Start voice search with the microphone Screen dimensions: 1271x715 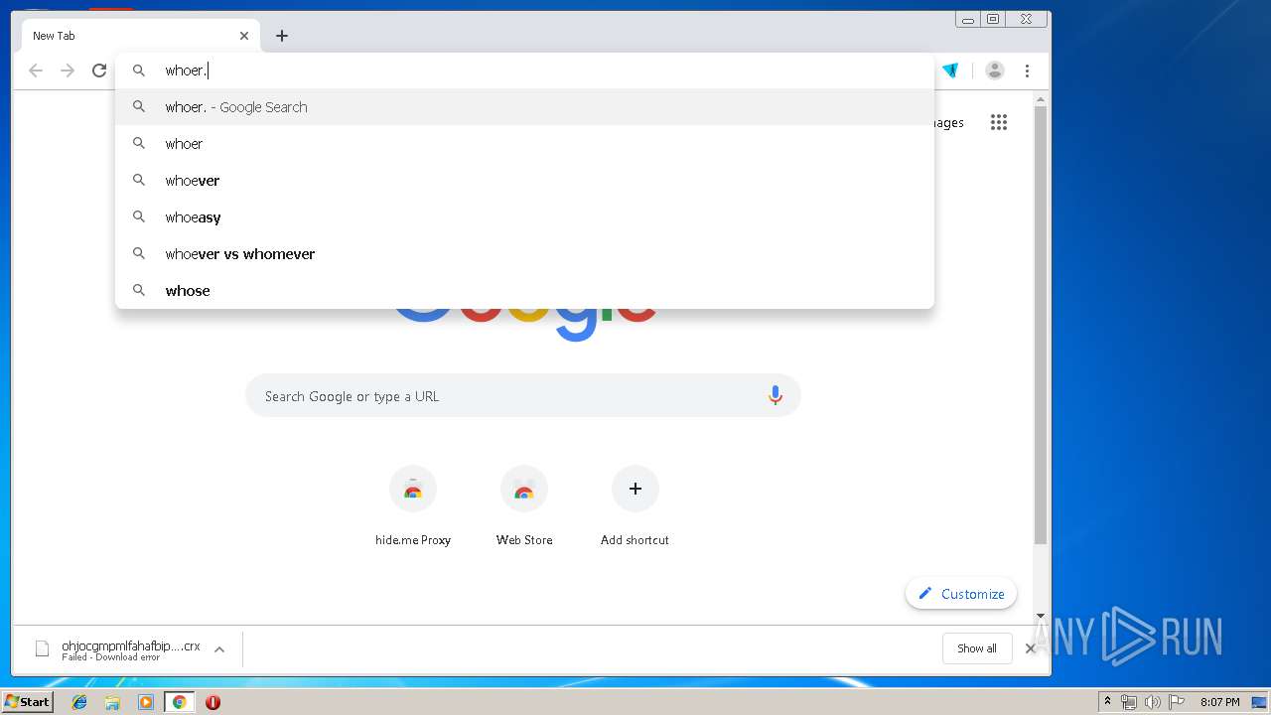click(x=776, y=395)
